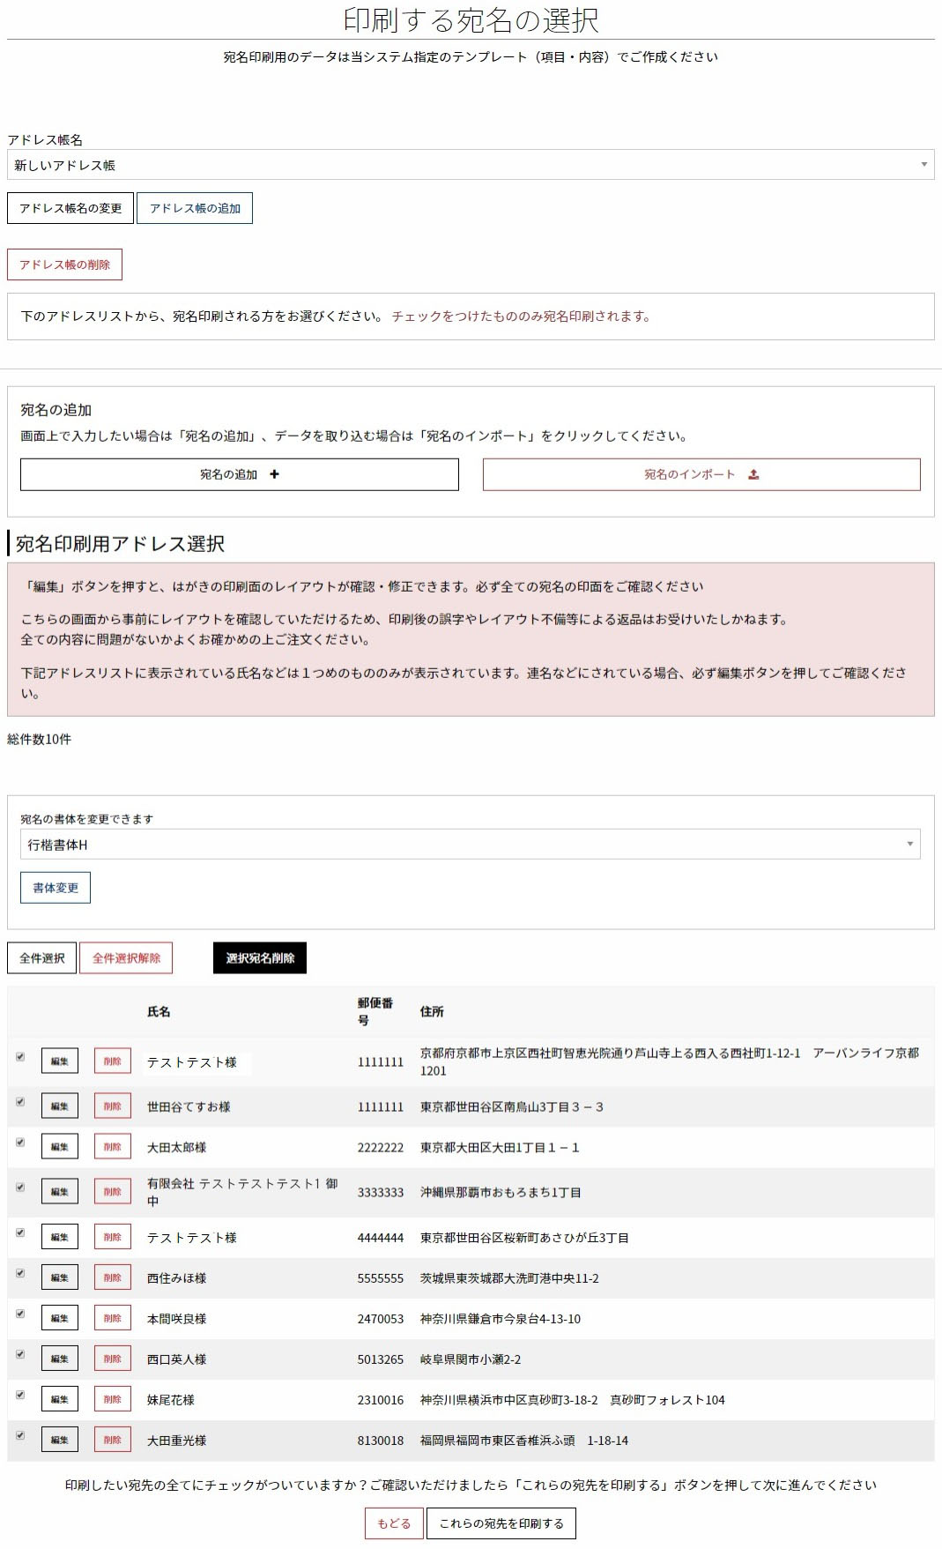
Task: Edit the 本間咲良様 entry
Action: click(60, 1318)
